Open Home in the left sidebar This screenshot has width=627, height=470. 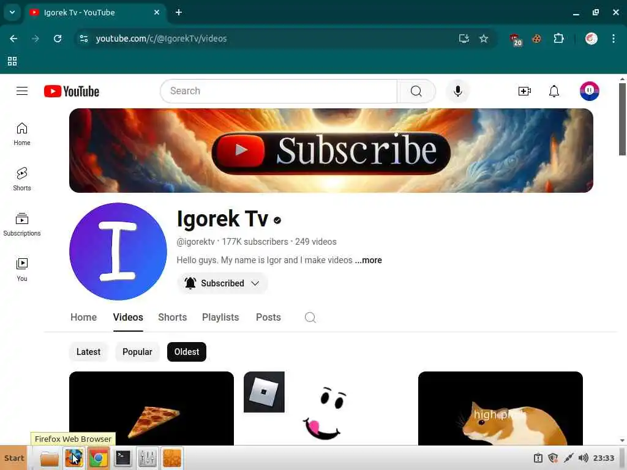[x=22, y=134]
